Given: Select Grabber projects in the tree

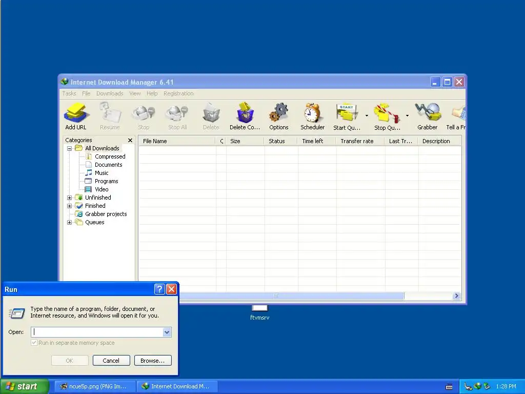Looking at the screenshot, I should (x=106, y=214).
